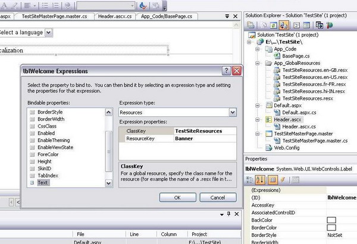
Task: Select TestSiteResources.fr-FR.resx in Solution Explorer
Action: pos(314,84)
